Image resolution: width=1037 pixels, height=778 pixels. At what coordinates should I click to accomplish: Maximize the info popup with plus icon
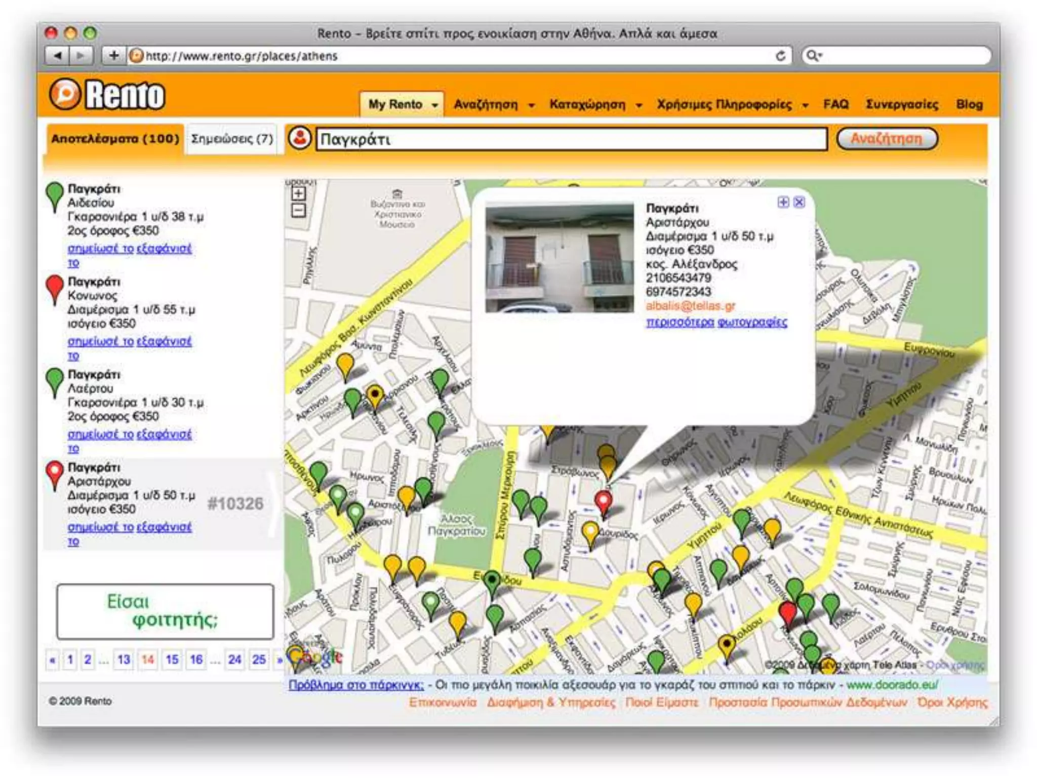point(783,203)
